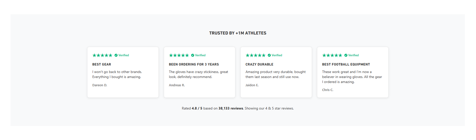Viewport: 476px width, 140px height.
Task: Click reviewer name Andreas R.
Action: click(x=177, y=85)
